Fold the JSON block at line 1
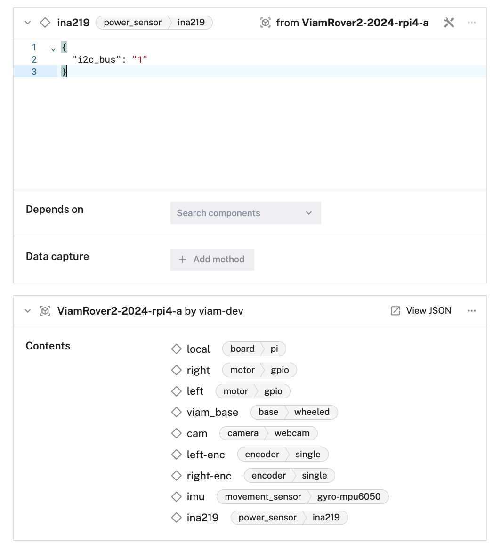501x552 pixels. point(53,49)
